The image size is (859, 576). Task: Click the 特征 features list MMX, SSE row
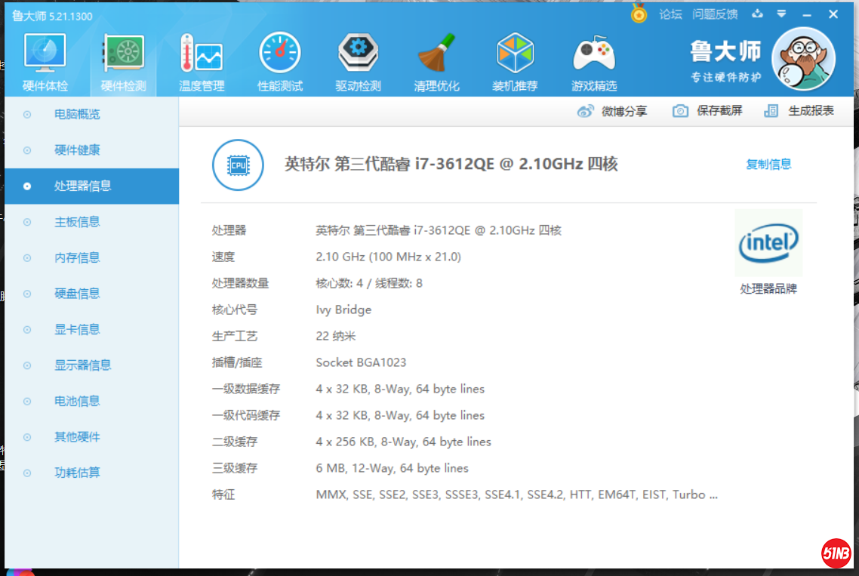(516, 494)
